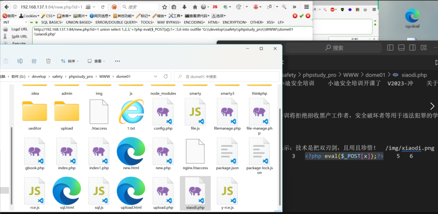Reload the page in Firefox
Viewport: 438px width, 214px height.
click(x=103, y=7)
